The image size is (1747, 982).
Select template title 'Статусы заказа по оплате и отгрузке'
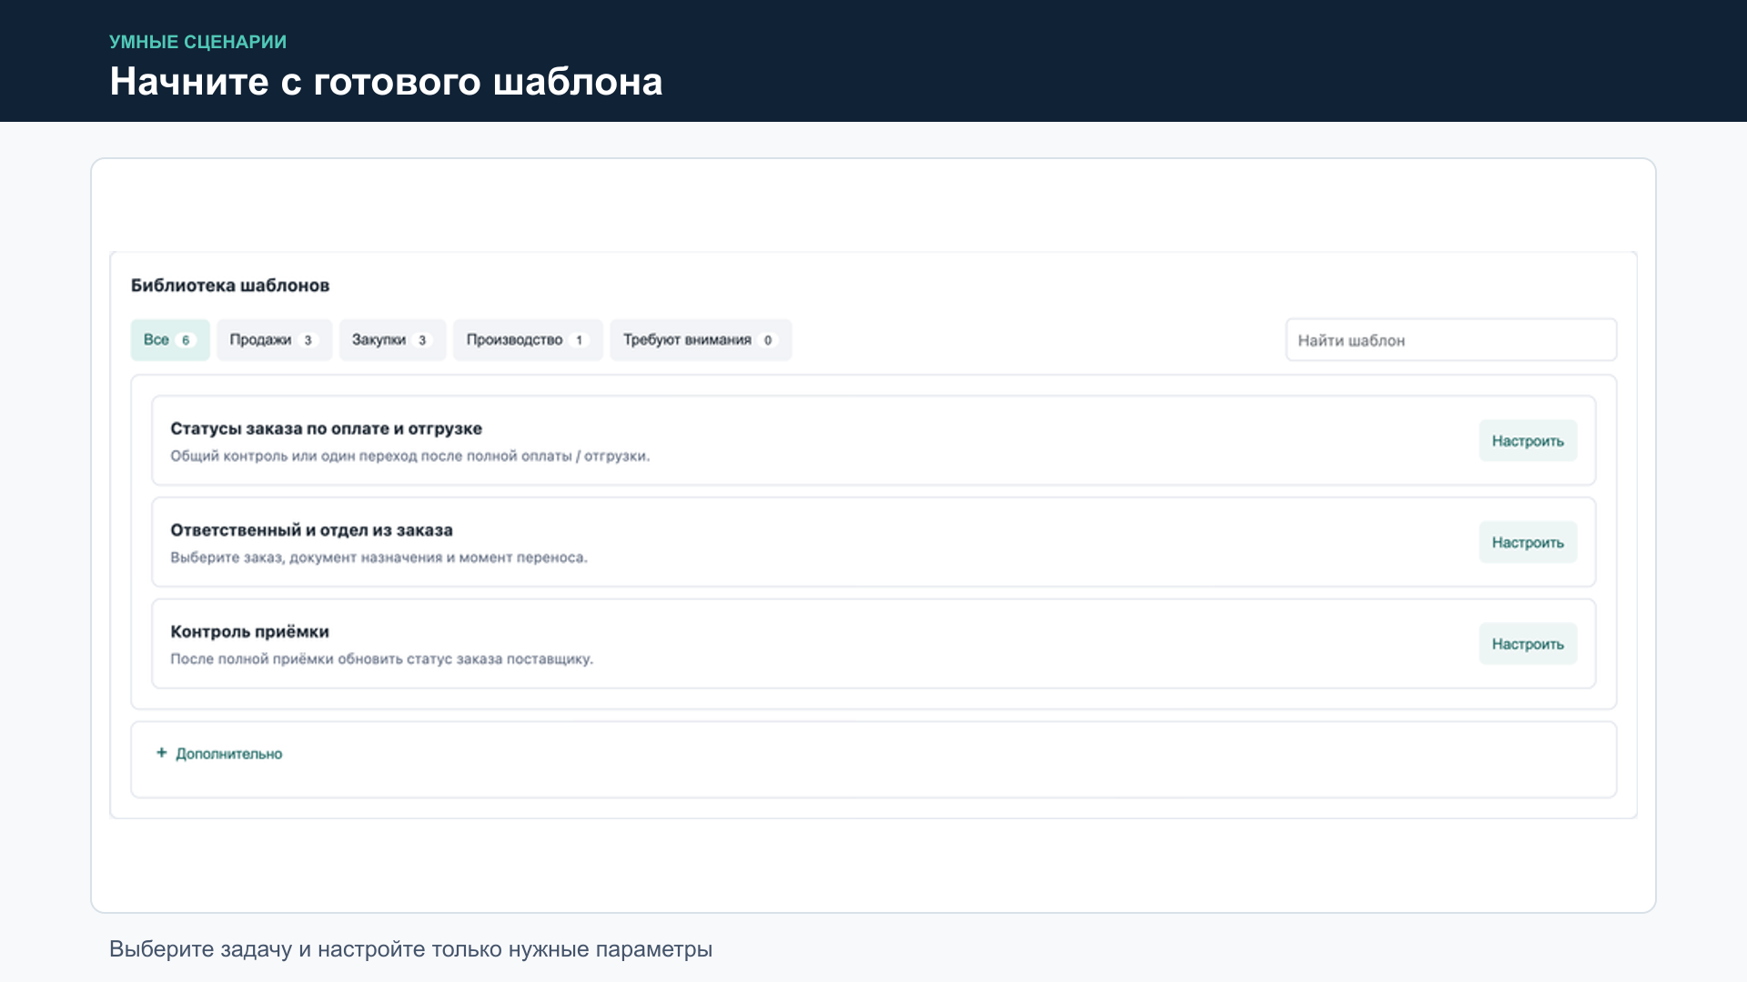(x=326, y=429)
